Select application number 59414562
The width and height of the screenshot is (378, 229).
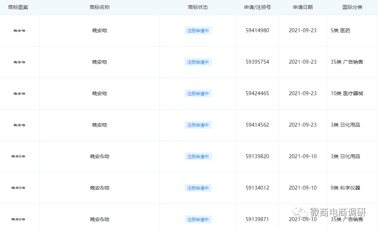(257, 125)
